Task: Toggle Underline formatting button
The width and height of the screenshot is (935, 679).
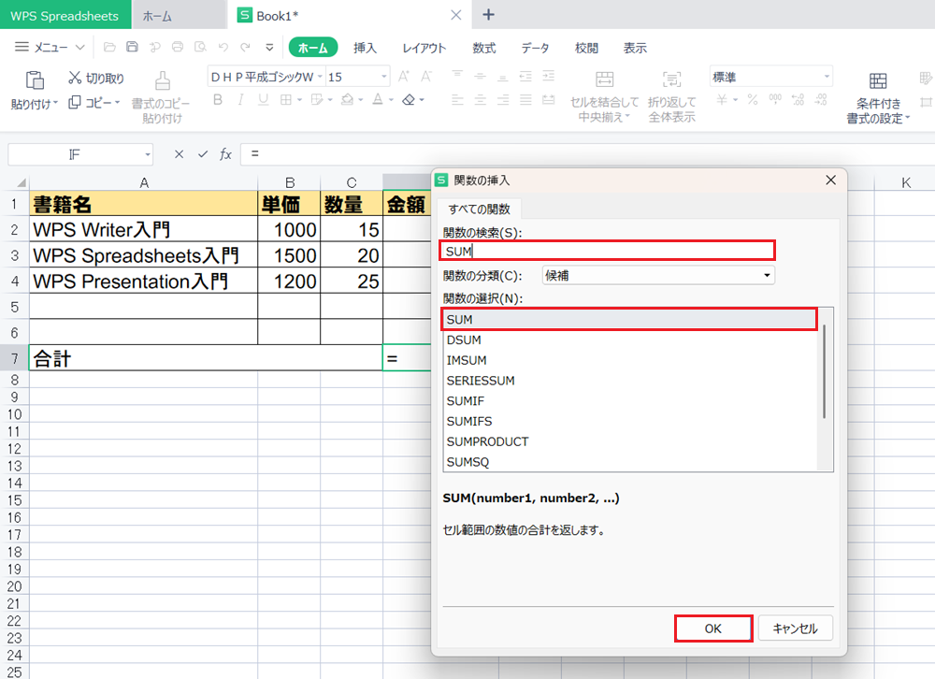Action: tap(263, 100)
